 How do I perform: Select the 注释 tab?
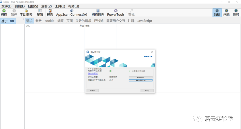[131, 21]
